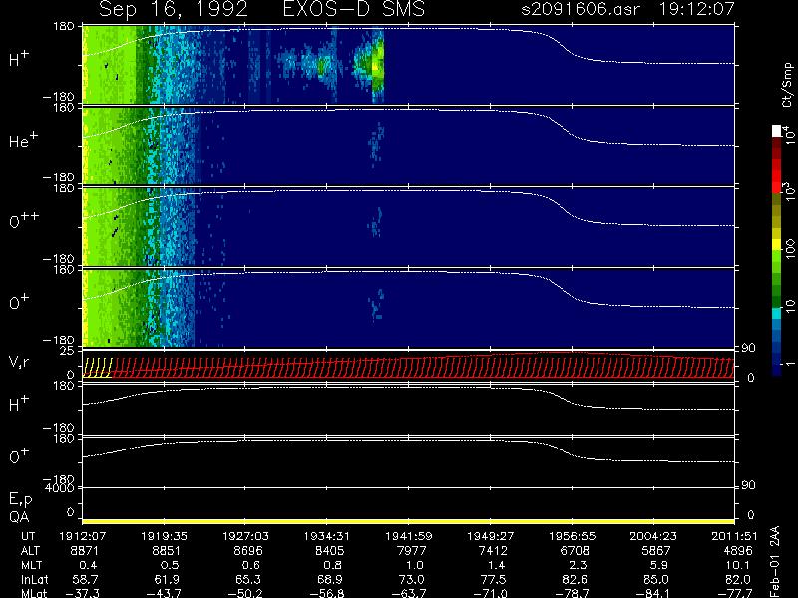
Task: Select UT tick value '1912:07'
Action: coord(82,536)
